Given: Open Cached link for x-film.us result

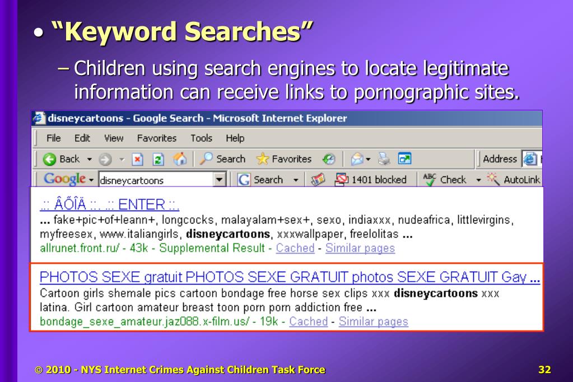Looking at the screenshot, I should tap(309, 322).
